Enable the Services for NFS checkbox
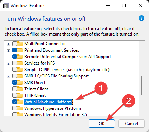Screen dimensions: 149x132 pyautogui.click(x=14, y=63)
